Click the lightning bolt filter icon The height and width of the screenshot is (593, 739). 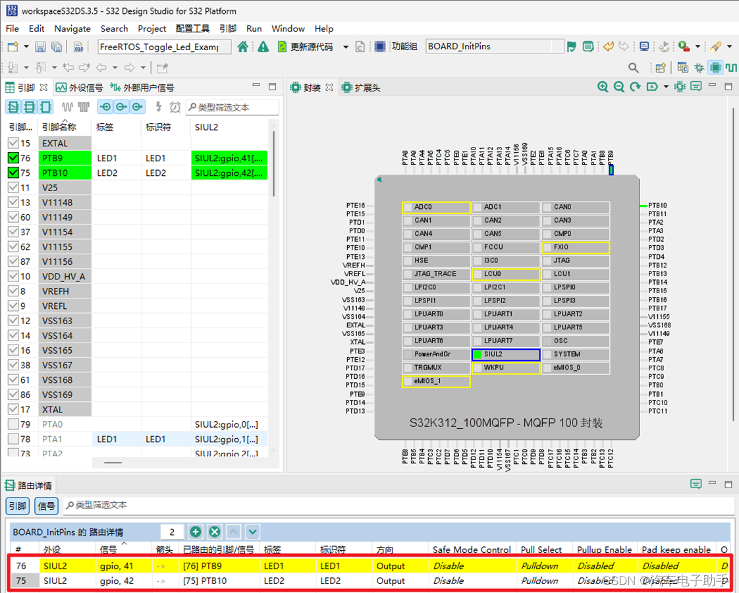click(159, 107)
